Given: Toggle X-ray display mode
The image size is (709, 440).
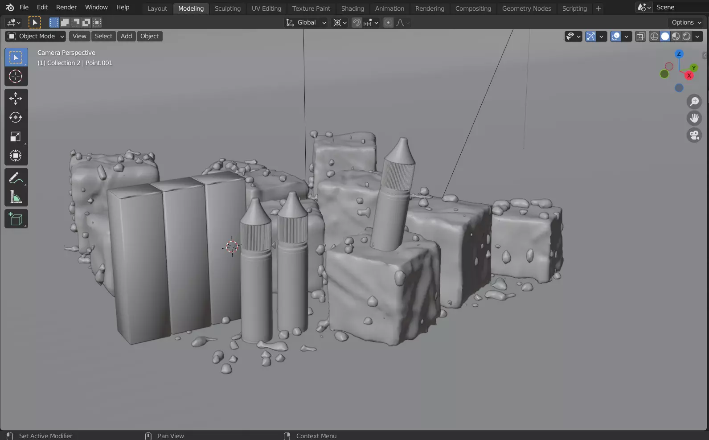Looking at the screenshot, I should 640,37.
